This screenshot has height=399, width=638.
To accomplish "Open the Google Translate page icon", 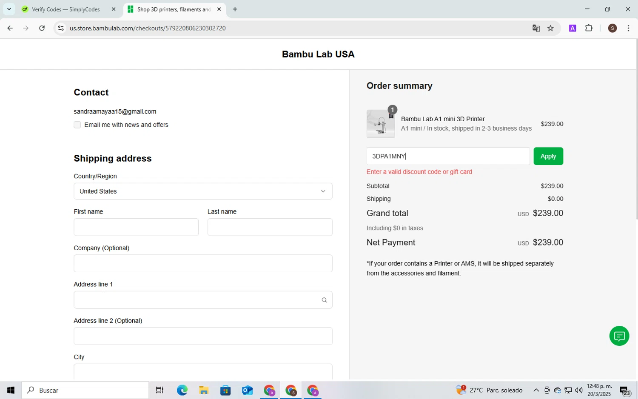I will coord(536,28).
